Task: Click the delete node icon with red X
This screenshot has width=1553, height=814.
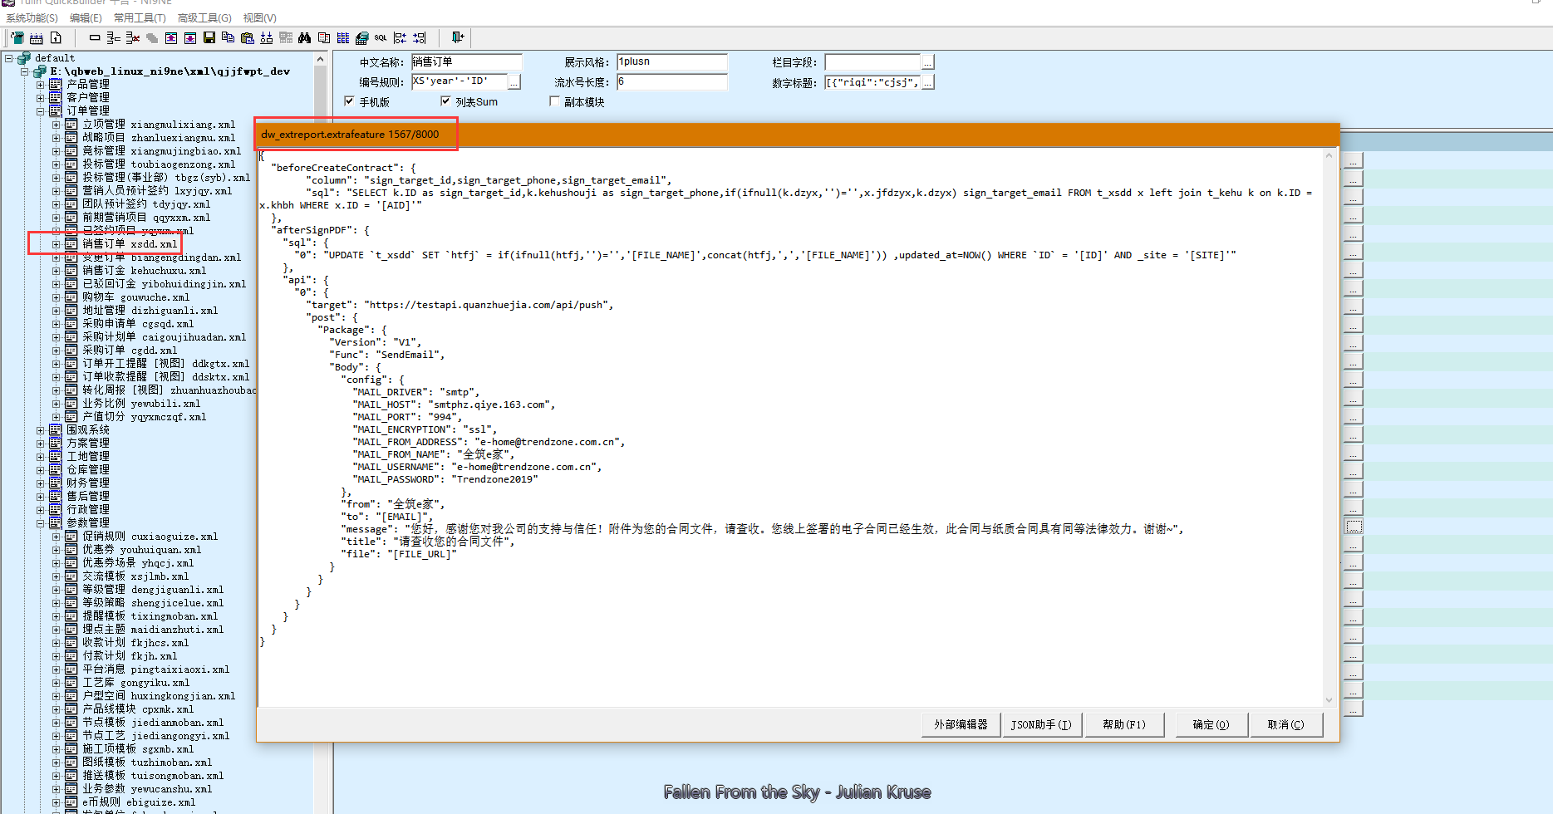Action: click(x=133, y=38)
